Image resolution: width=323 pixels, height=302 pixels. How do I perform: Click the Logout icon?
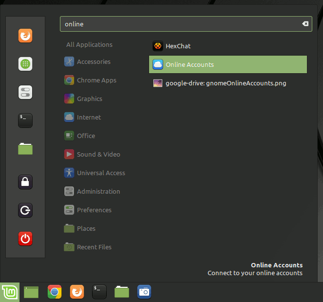pyautogui.click(x=25, y=210)
